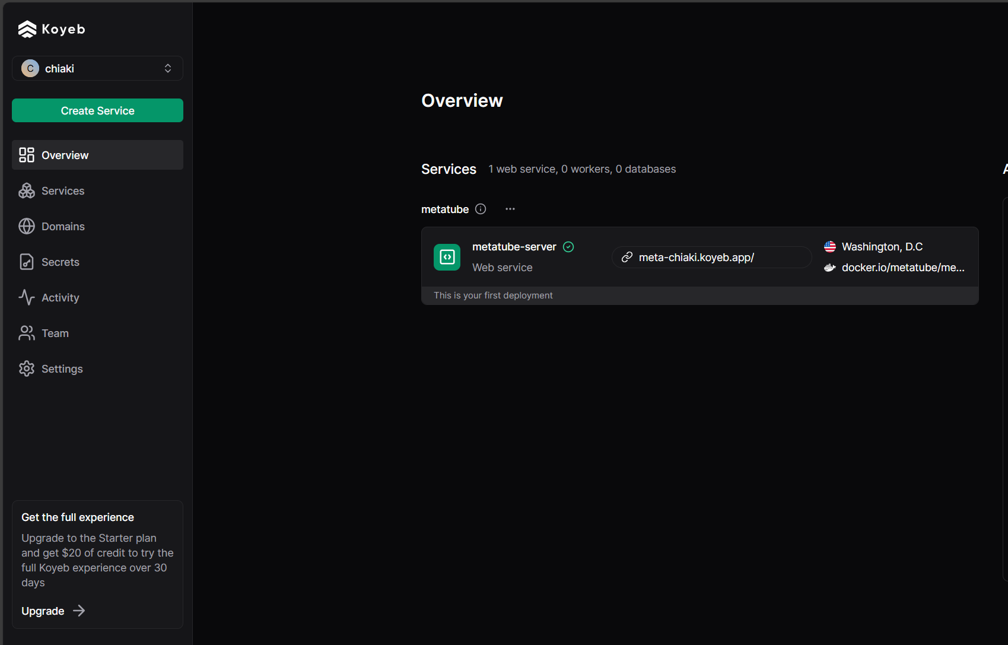Screen dimensions: 1008x645
Task: Click the US flag icon for Washington
Action: 830,246
